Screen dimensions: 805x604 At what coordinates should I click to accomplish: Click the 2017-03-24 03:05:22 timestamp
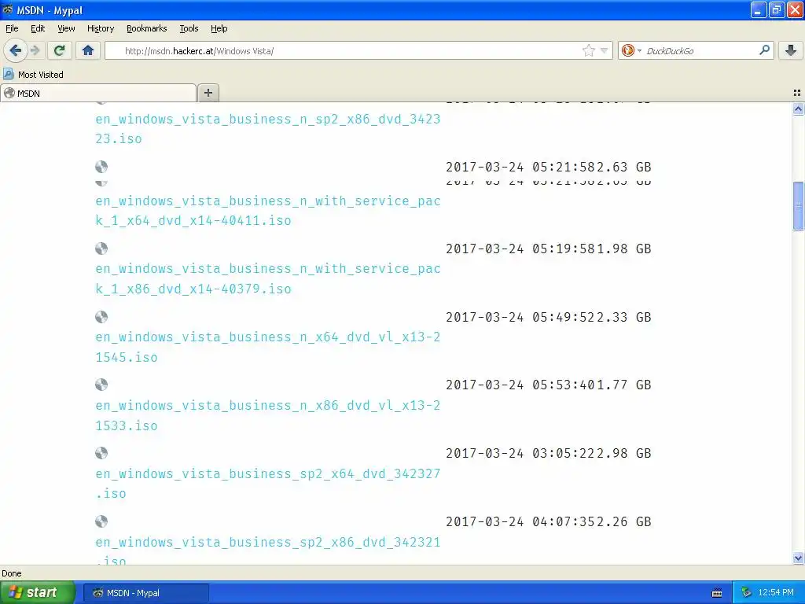tap(520, 453)
